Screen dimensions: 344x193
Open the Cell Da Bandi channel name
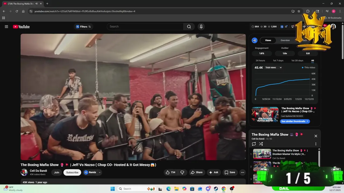(38, 171)
